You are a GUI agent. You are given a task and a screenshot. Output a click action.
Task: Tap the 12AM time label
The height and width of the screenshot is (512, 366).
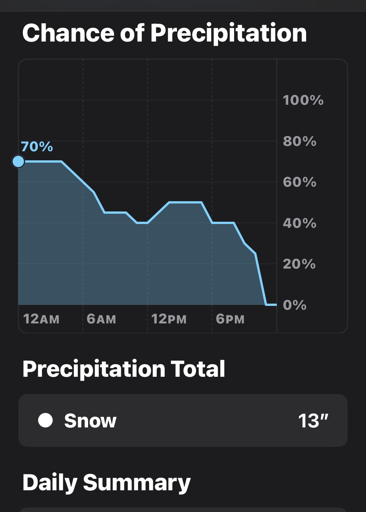click(x=41, y=319)
